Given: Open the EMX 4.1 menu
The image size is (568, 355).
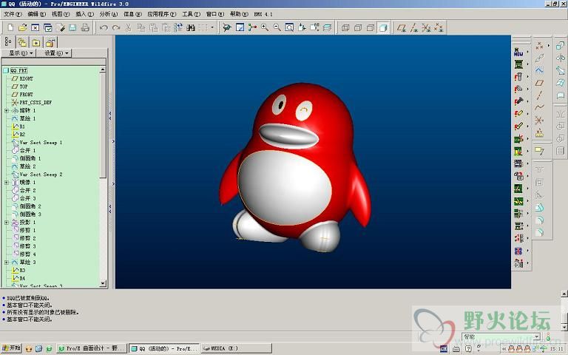Looking at the screenshot, I should tap(263, 14).
